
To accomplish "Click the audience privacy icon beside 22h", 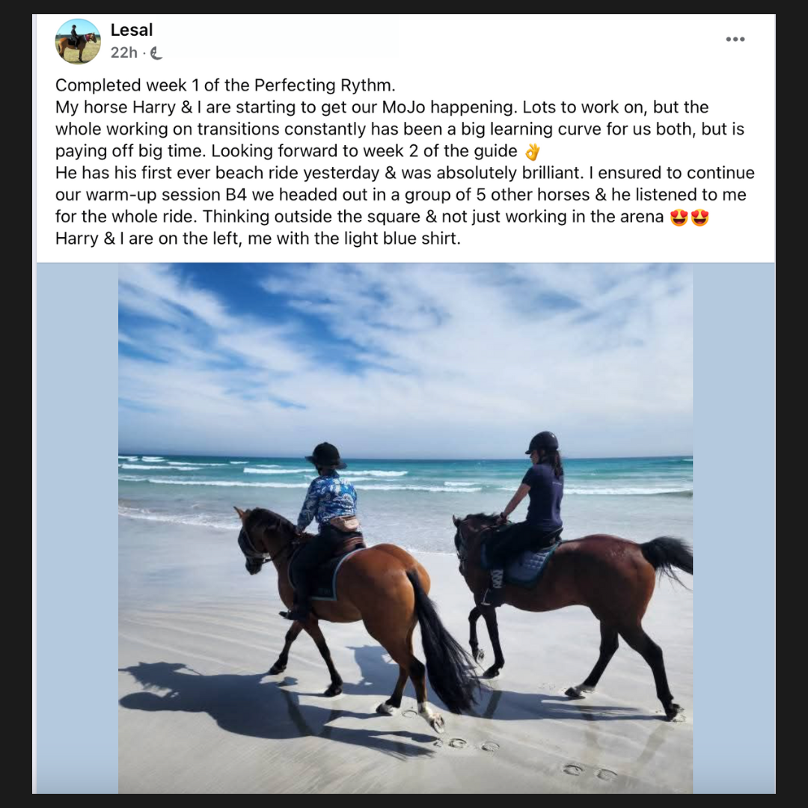I will click(x=156, y=53).
